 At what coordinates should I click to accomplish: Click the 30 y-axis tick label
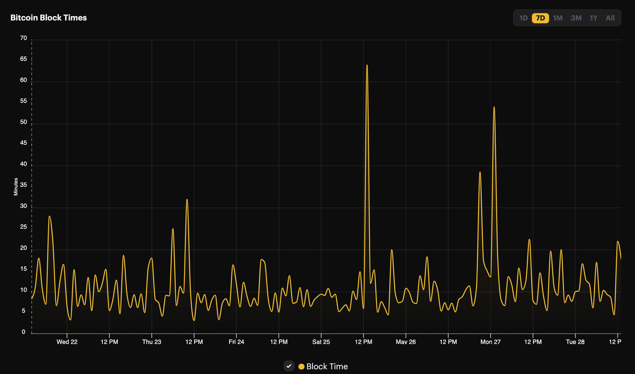tap(23, 206)
